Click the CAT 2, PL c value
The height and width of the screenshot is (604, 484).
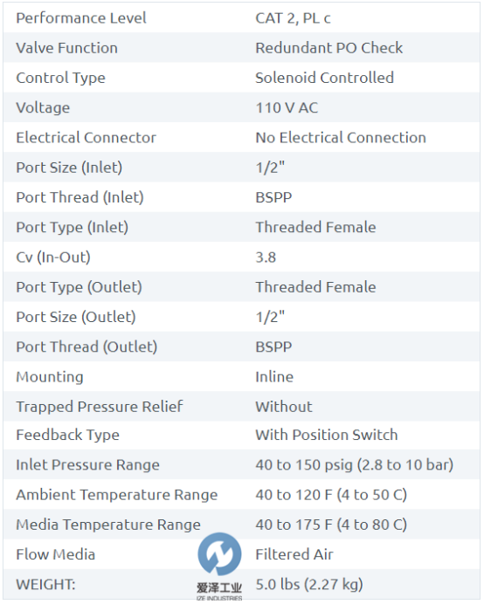[293, 18]
